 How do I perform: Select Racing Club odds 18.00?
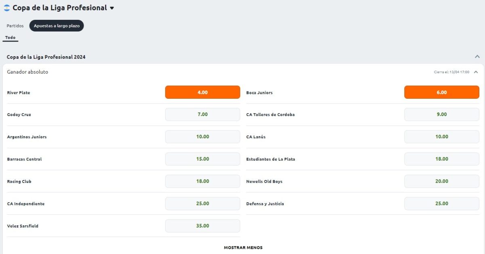(x=202, y=181)
